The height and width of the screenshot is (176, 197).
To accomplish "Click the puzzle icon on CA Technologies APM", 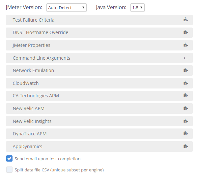I will pos(185,95).
